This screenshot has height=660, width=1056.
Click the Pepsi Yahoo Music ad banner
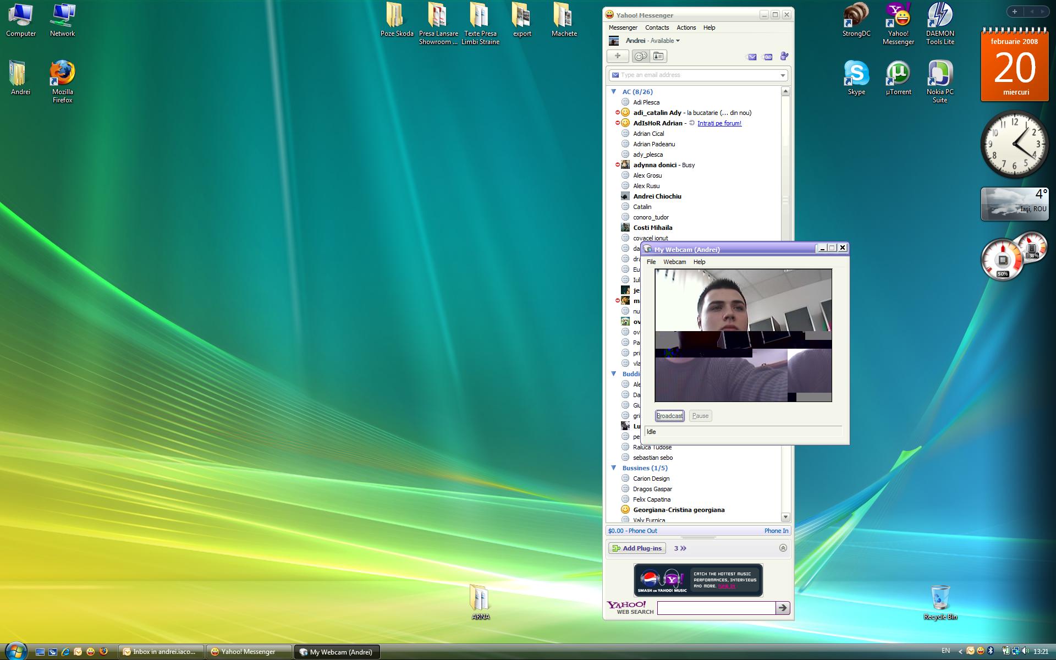(698, 580)
